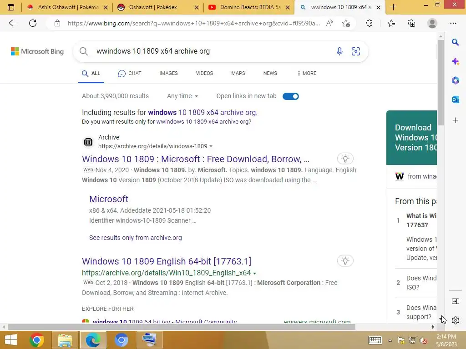The image size is (466, 349).
Task: Expand Win10_1809_English_x64 URL dropdown arrow
Action: tap(255, 273)
